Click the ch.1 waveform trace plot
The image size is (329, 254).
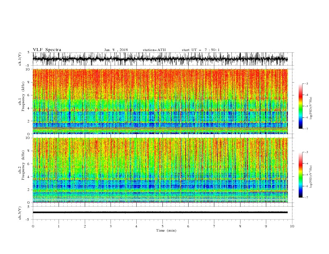click(160, 59)
